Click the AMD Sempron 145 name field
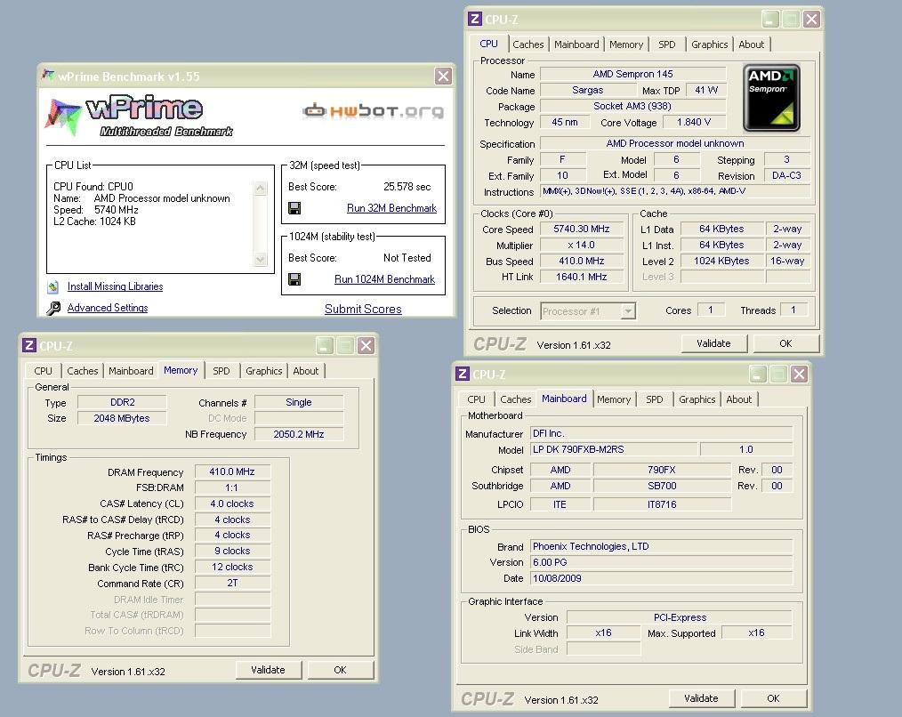Screen dimensions: 902x717 [632, 74]
